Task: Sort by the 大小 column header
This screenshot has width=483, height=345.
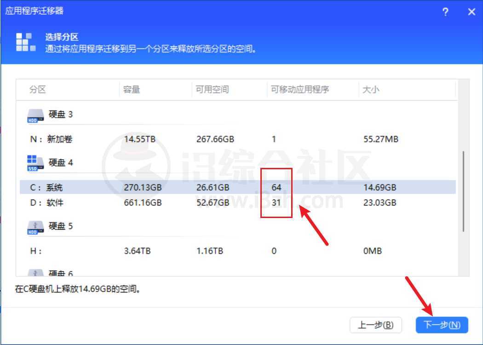Action: (x=371, y=90)
